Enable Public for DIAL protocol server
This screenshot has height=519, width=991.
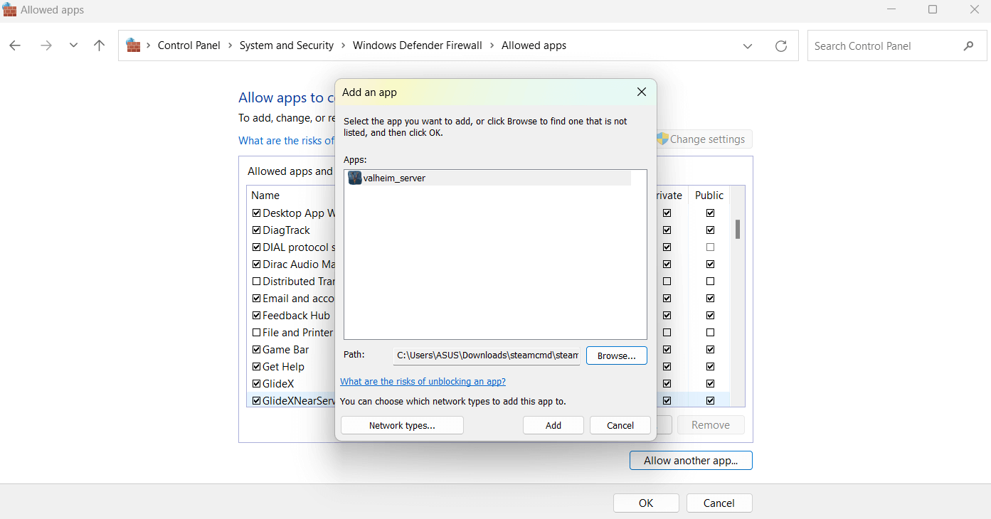point(710,247)
